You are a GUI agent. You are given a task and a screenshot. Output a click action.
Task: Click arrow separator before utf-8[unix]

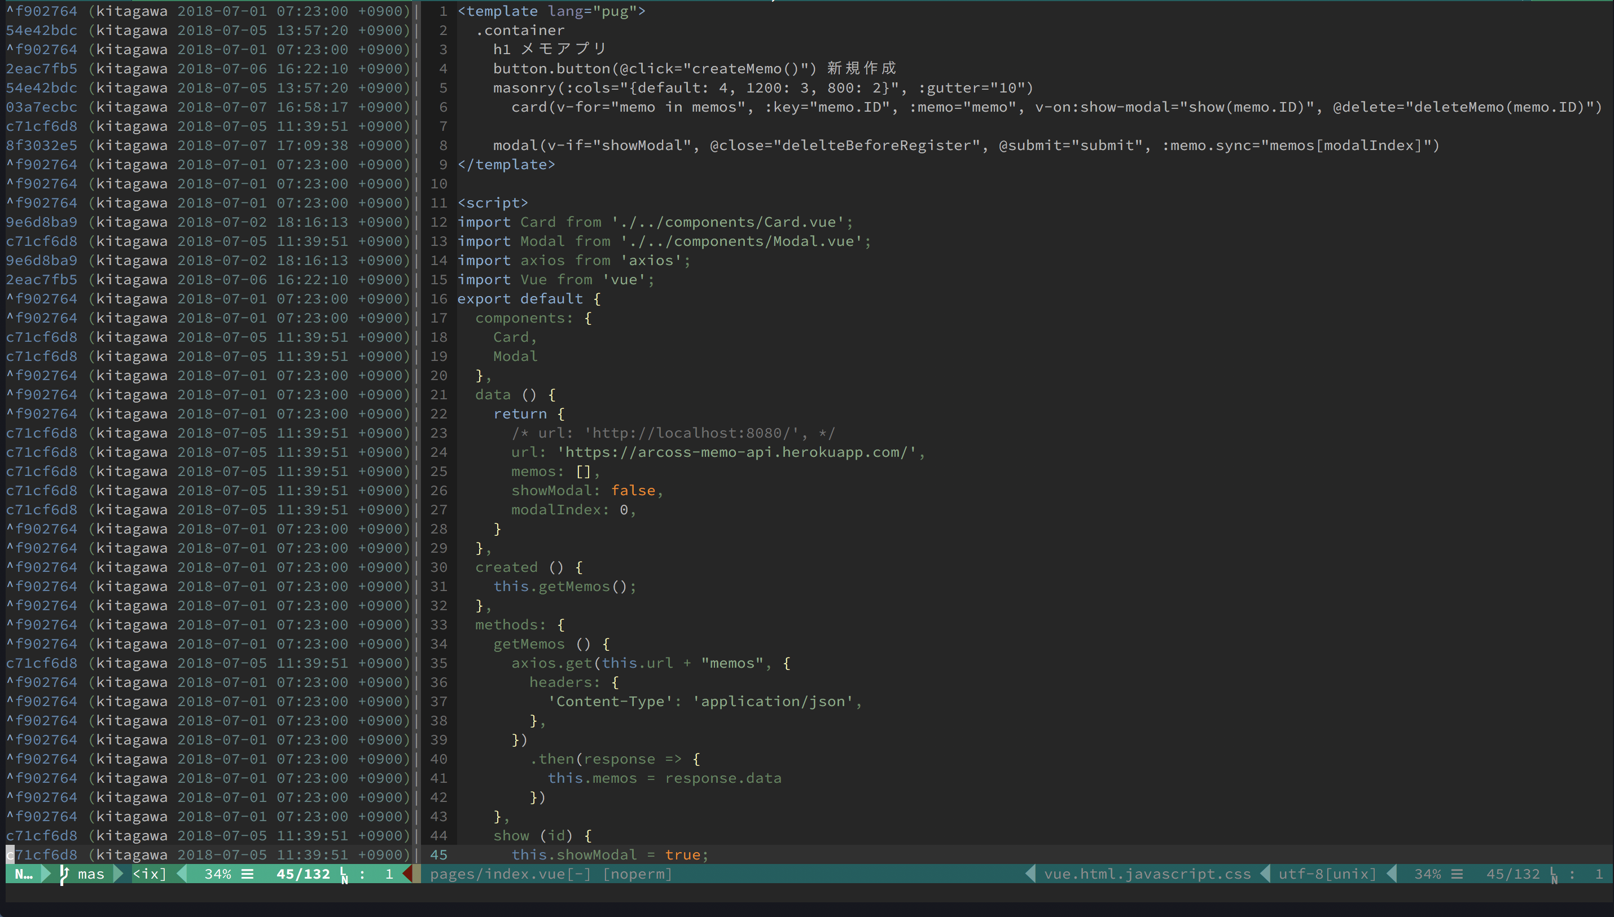1265,874
